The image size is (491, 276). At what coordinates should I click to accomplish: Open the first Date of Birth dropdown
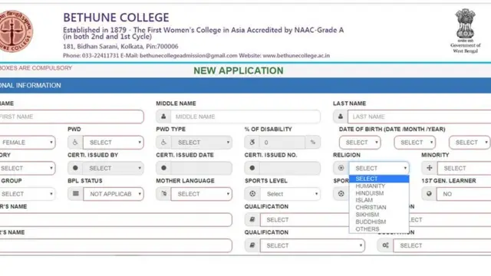point(360,143)
